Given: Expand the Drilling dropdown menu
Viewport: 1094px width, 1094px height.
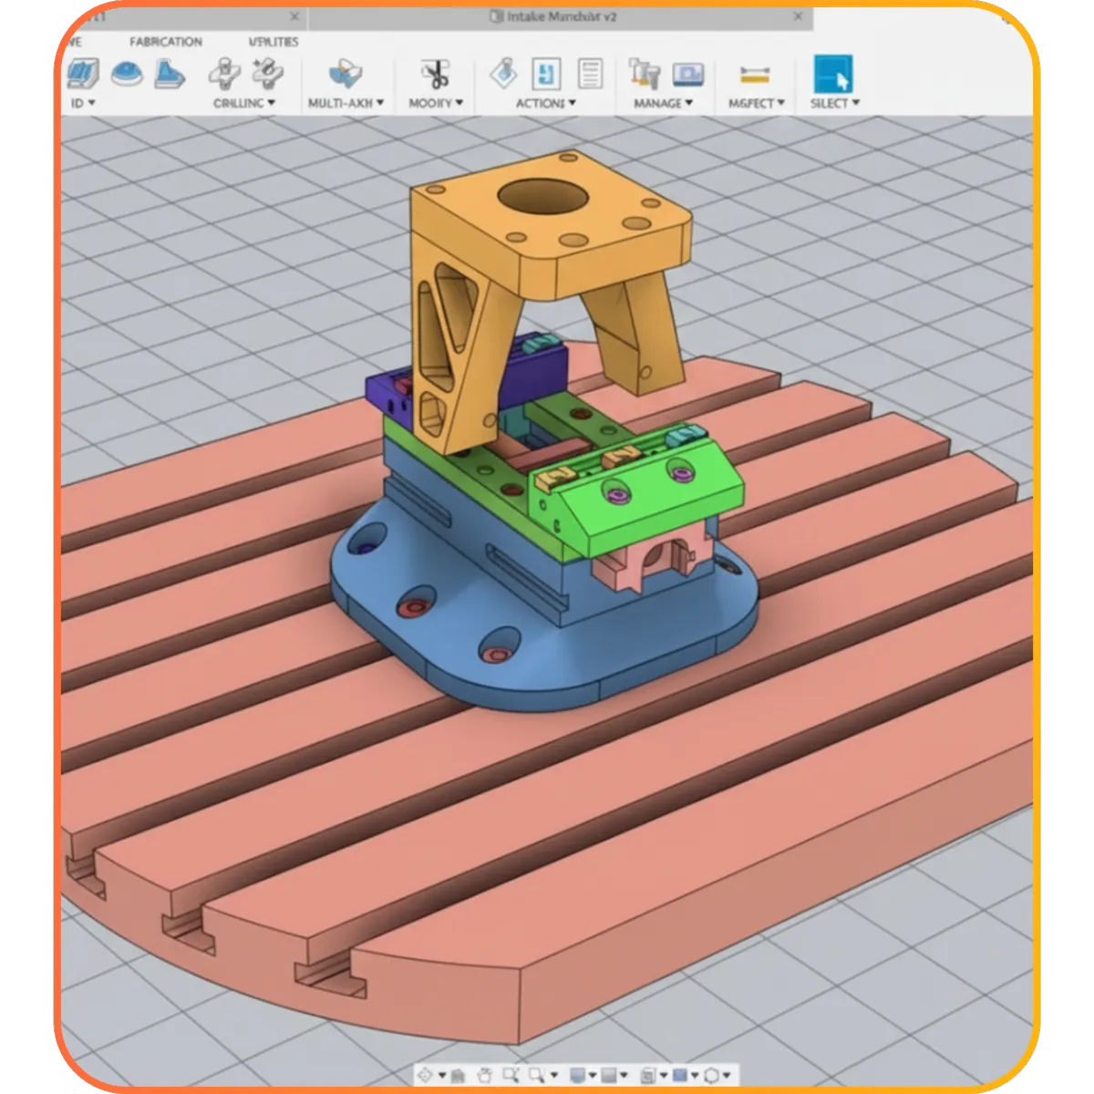Looking at the screenshot, I should (x=244, y=103).
